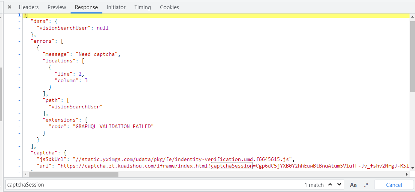Click the null value of visionSearchUser
415x192 pixels.
(x=103, y=28)
